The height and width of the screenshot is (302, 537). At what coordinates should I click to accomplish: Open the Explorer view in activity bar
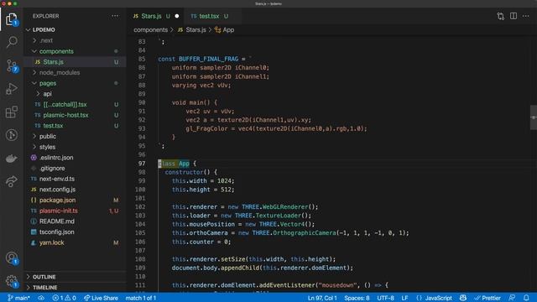(x=12, y=19)
